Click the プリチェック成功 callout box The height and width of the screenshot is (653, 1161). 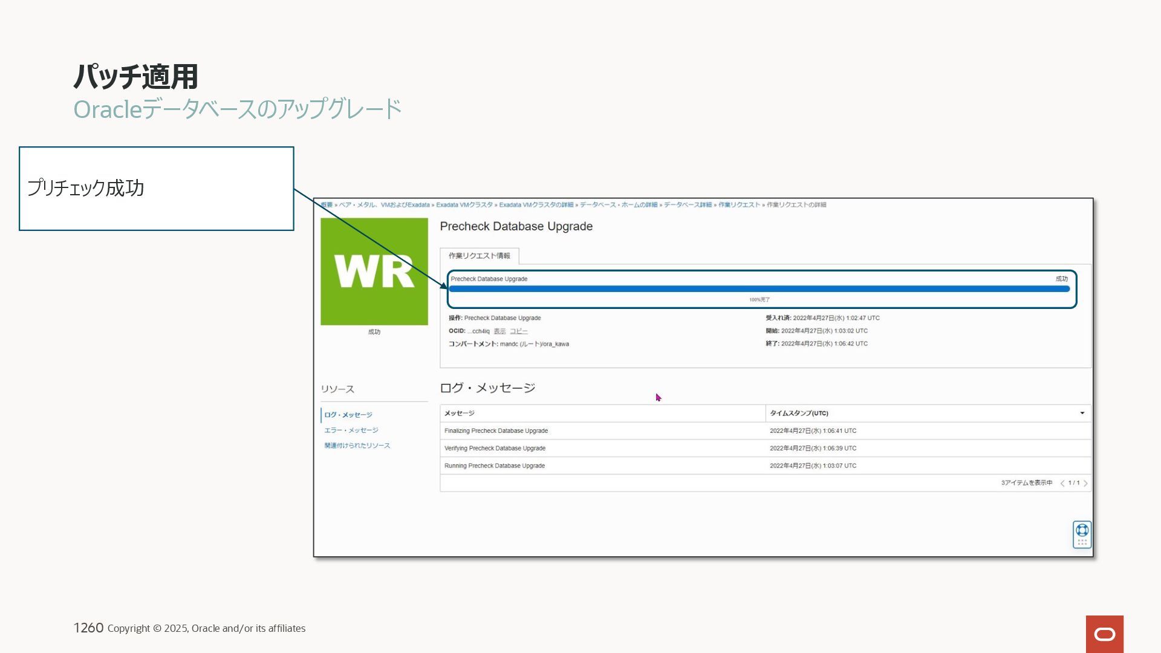tap(156, 188)
